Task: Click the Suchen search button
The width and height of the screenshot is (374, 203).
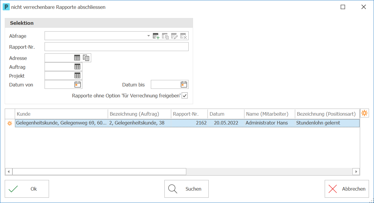Action: click(x=187, y=189)
